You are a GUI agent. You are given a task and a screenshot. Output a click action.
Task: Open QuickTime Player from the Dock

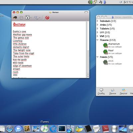53,129
